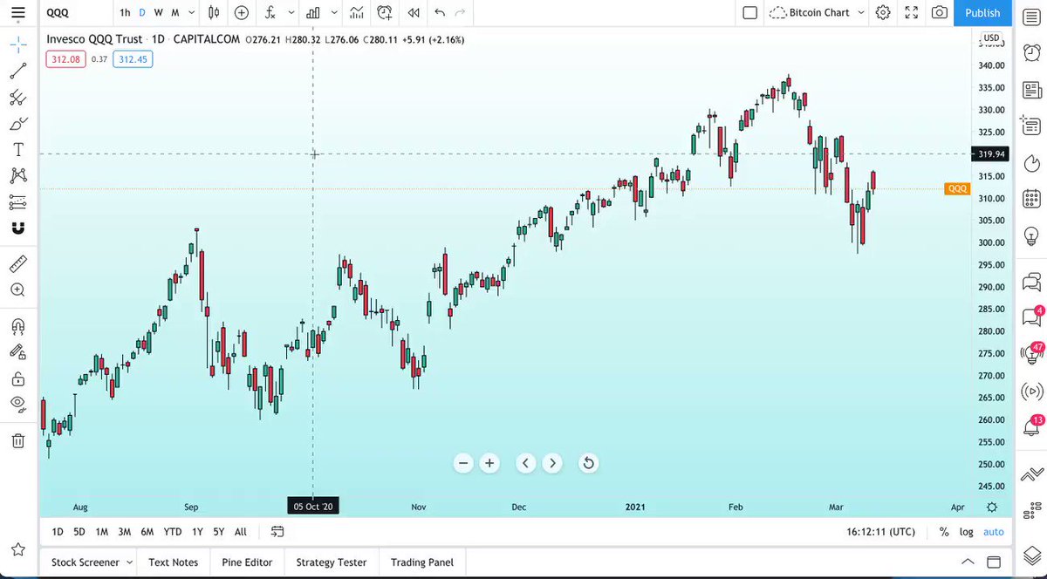The image size is (1047, 579).
Task: Toggle hide all drawings eye
Action: point(18,403)
